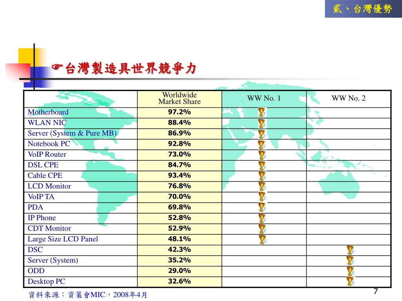
Task: Select the PDA row label
Action: click(35, 207)
